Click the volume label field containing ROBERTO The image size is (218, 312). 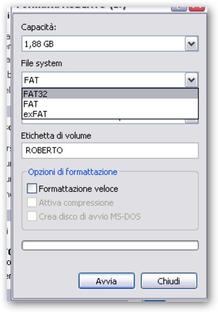(110, 151)
